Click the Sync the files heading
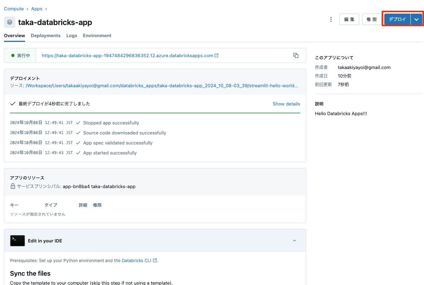424x285 pixels. pyautogui.click(x=30, y=274)
